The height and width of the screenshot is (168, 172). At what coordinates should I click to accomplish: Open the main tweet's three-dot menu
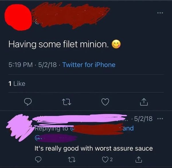160,13
